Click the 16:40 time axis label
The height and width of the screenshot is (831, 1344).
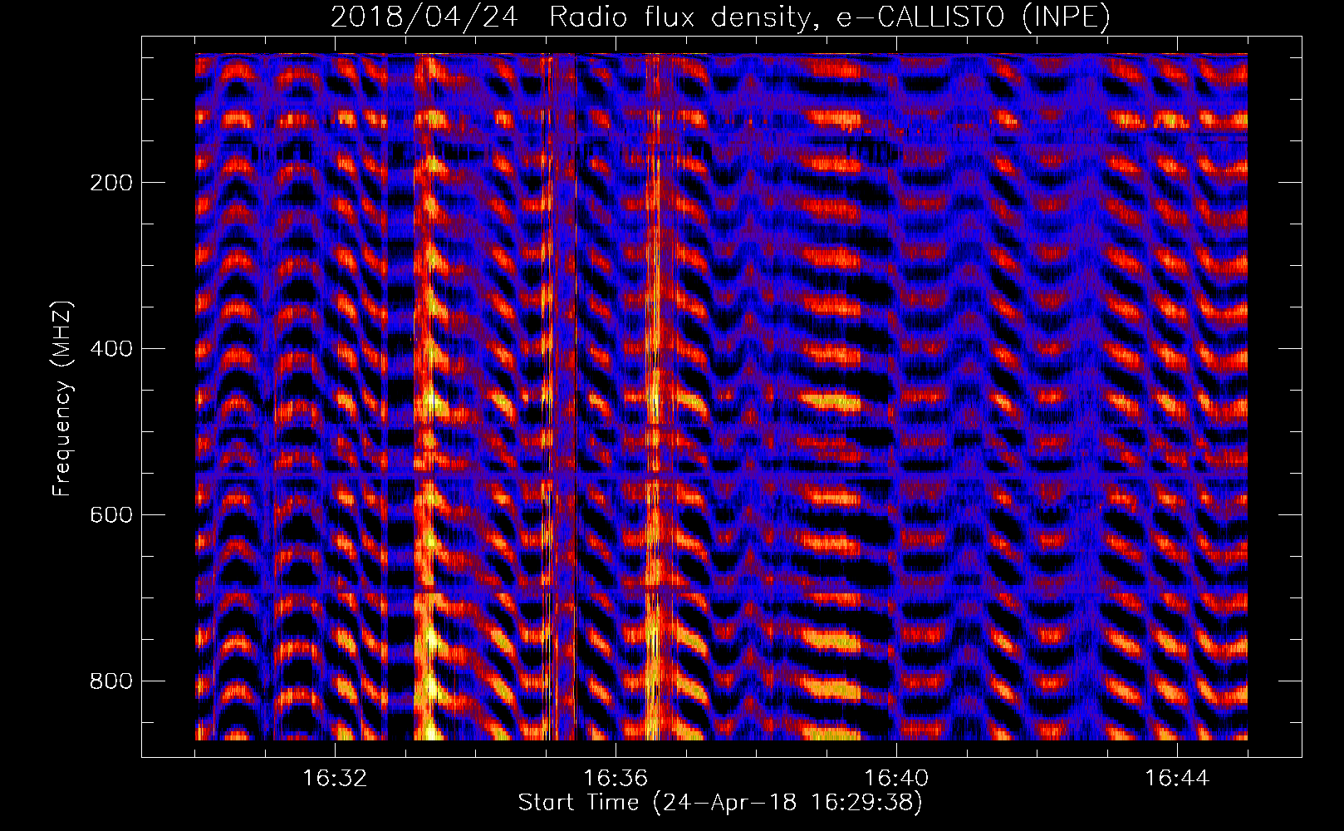point(896,779)
